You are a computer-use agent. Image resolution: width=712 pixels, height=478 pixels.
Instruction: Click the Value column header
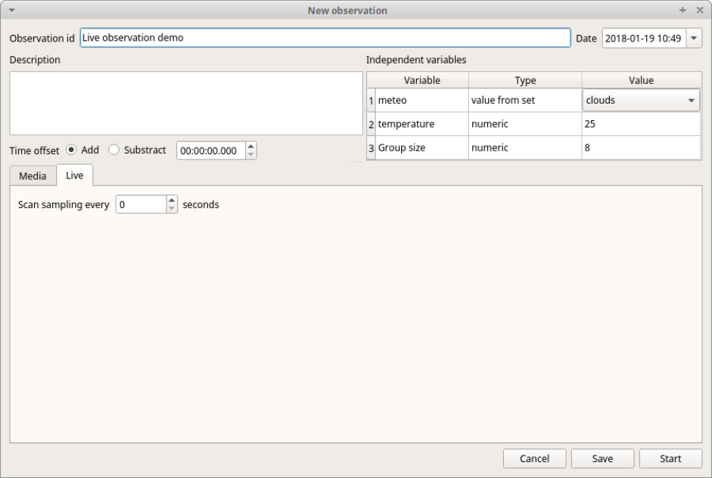click(x=641, y=80)
